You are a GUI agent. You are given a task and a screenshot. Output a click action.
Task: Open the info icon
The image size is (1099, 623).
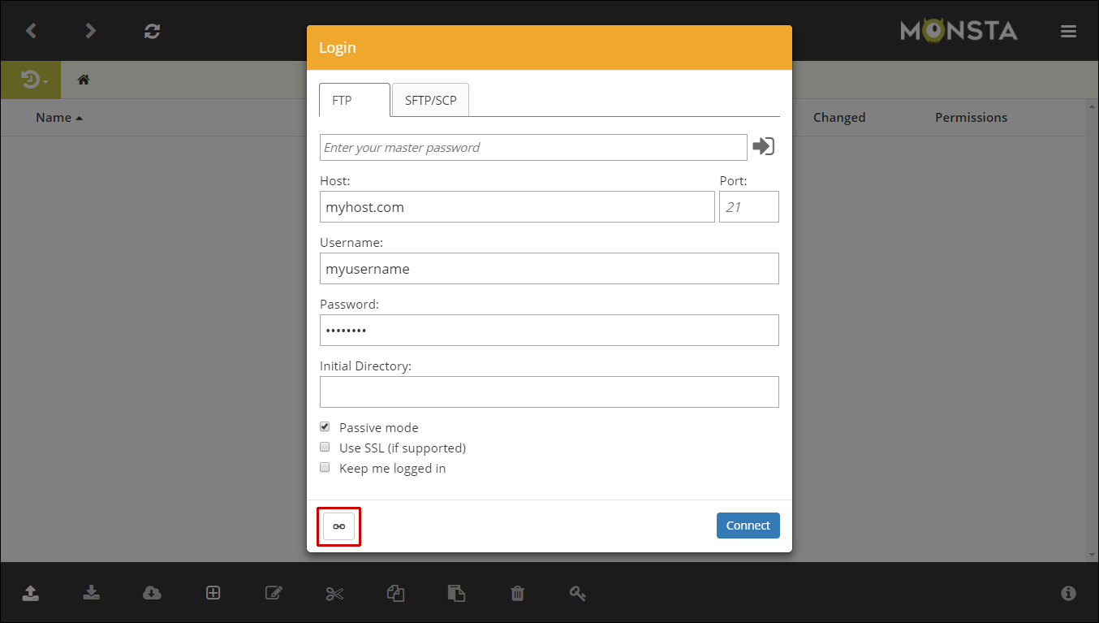(1068, 593)
